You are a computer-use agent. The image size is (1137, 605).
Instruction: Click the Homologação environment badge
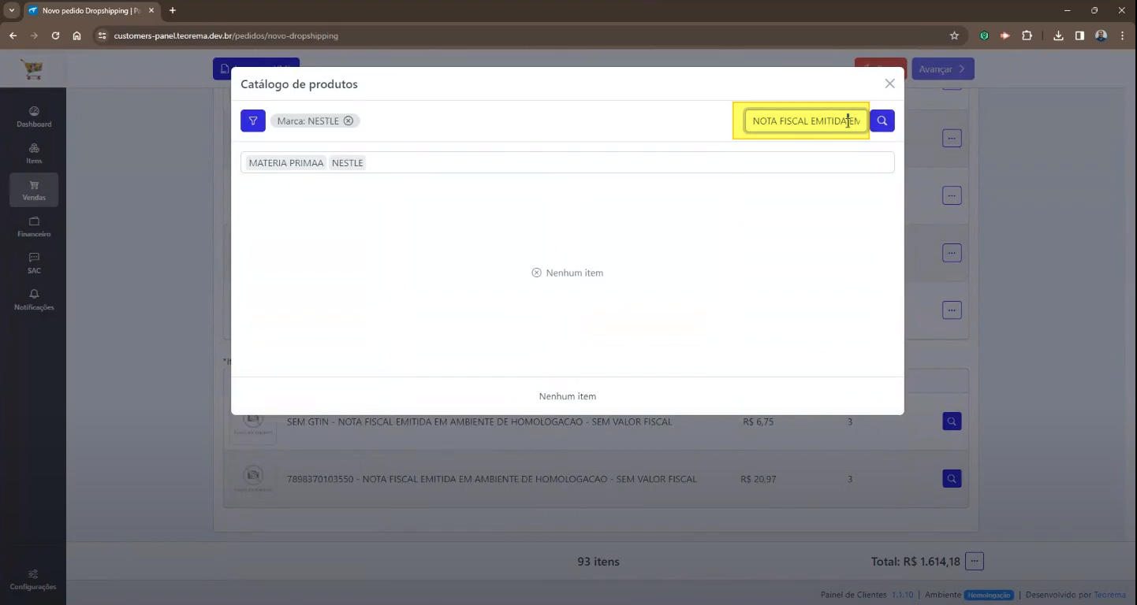[989, 595]
